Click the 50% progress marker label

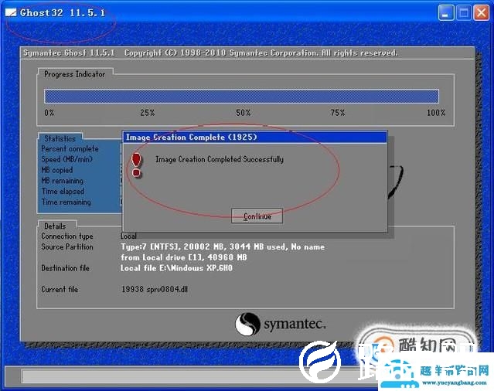point(244,113)
